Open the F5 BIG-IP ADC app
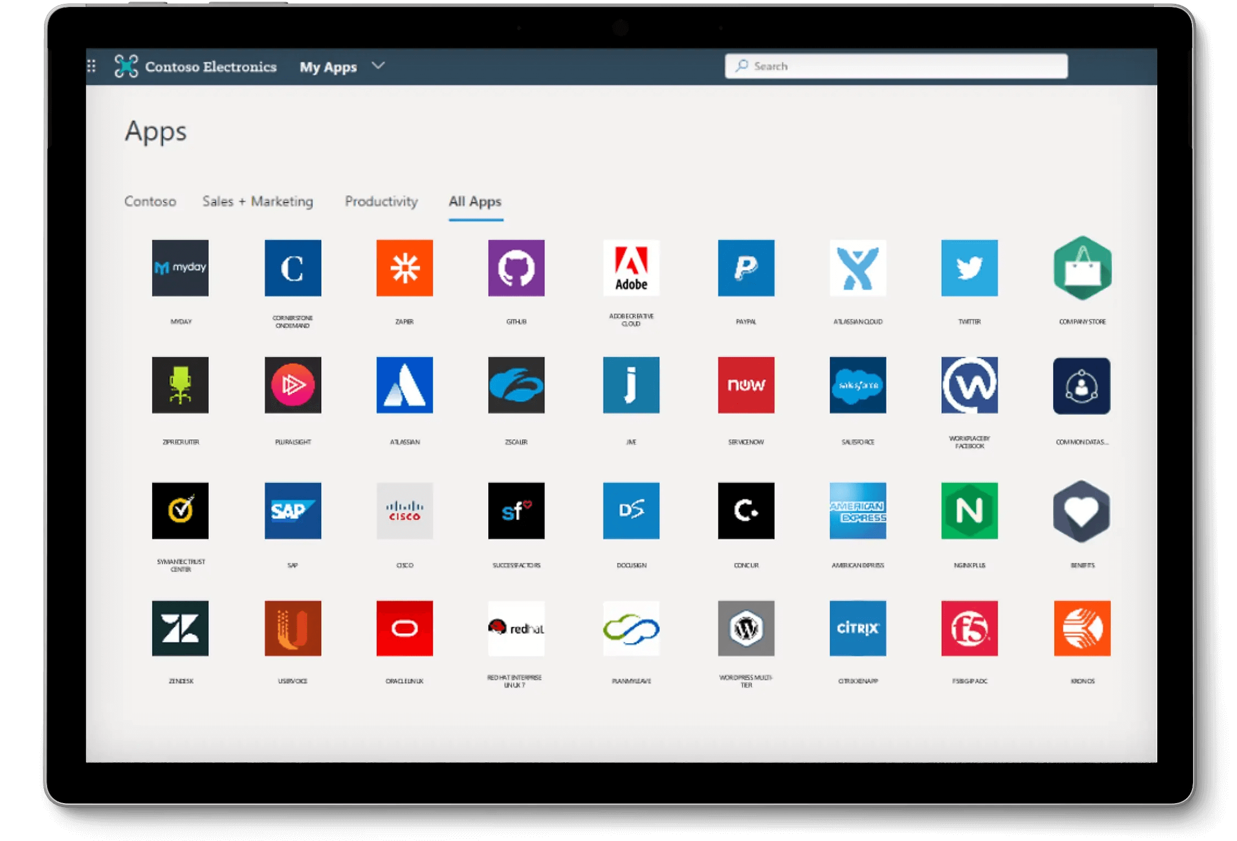 pyautogui.click(x=969, y=628)
